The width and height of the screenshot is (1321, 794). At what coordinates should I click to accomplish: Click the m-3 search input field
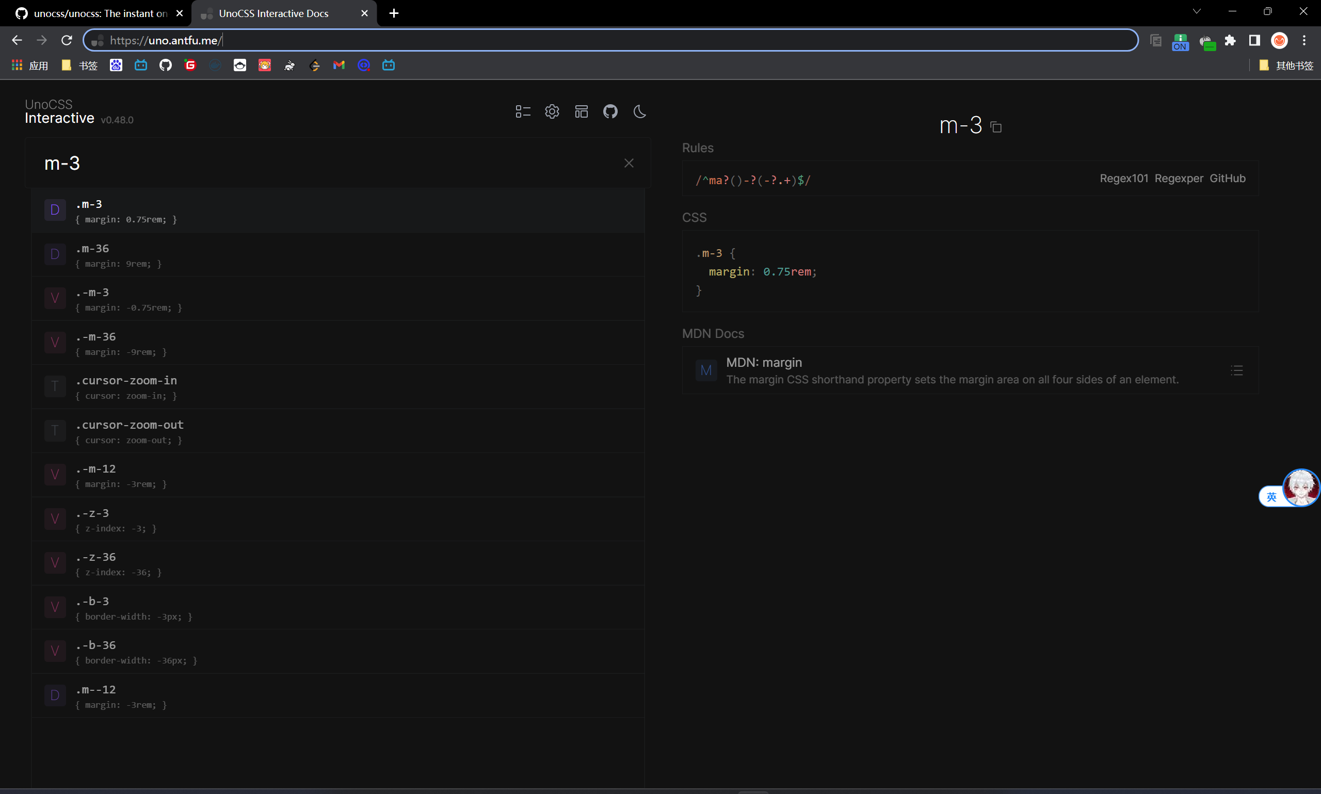point(321,163)
